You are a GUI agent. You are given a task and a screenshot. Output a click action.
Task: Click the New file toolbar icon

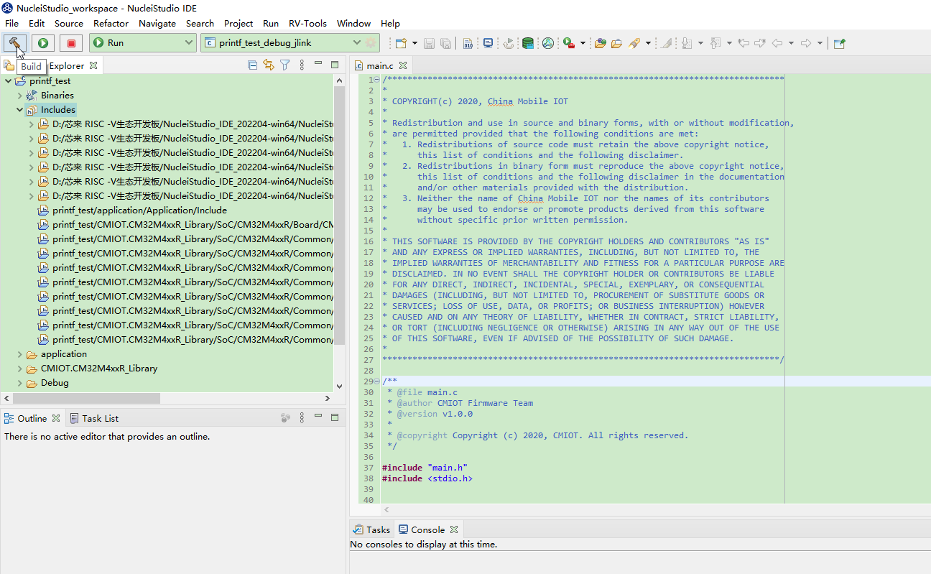[x=400, y=43]
